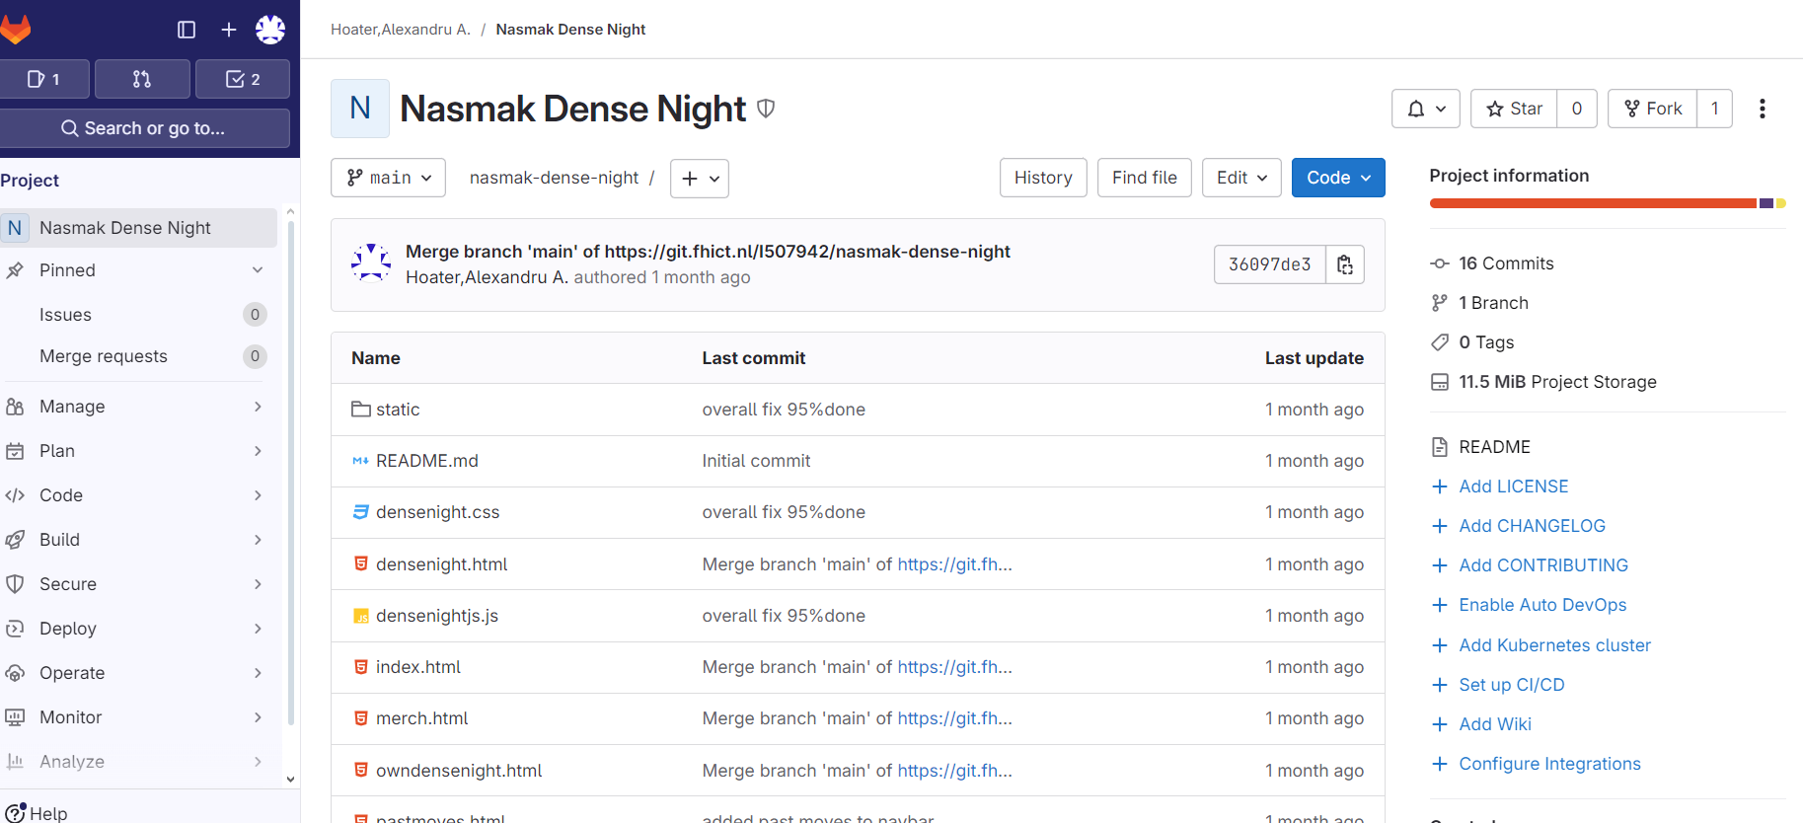Click the create new plus icon

229,30
